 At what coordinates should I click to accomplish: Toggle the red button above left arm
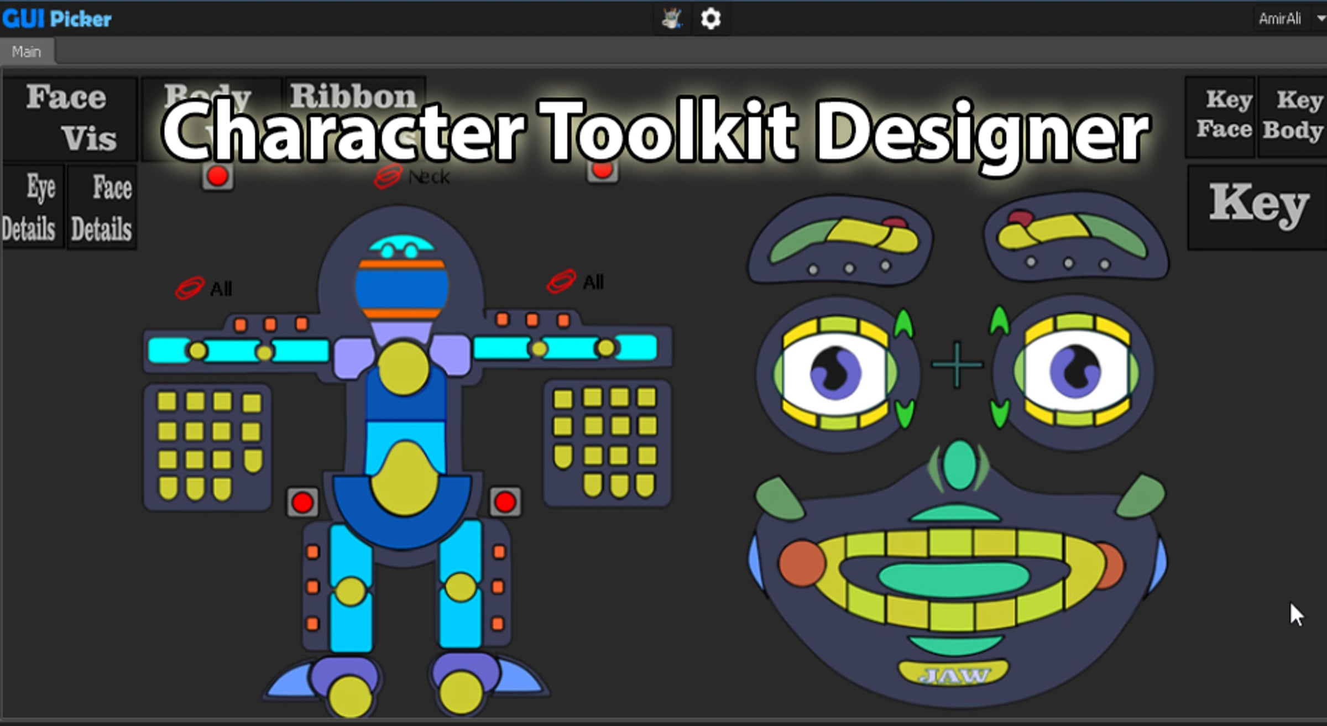point(217,177)
